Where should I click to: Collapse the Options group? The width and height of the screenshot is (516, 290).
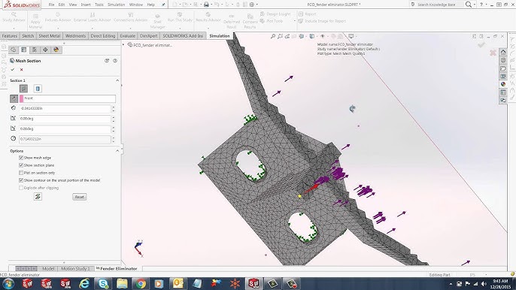coord(117,151)
